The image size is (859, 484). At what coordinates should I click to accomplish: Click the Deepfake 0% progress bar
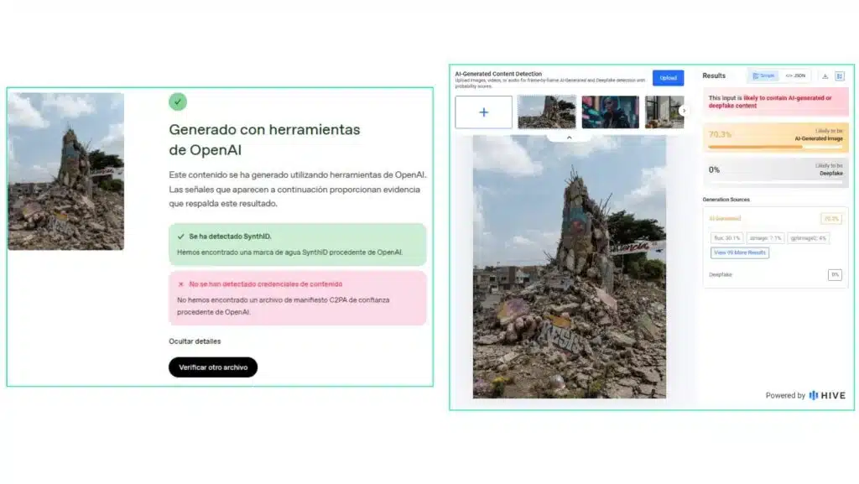(775, 182)
